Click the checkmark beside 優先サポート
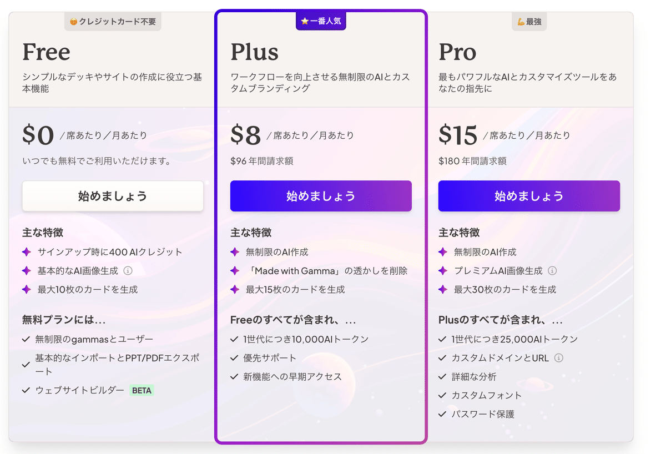 (x=234, y=358)
